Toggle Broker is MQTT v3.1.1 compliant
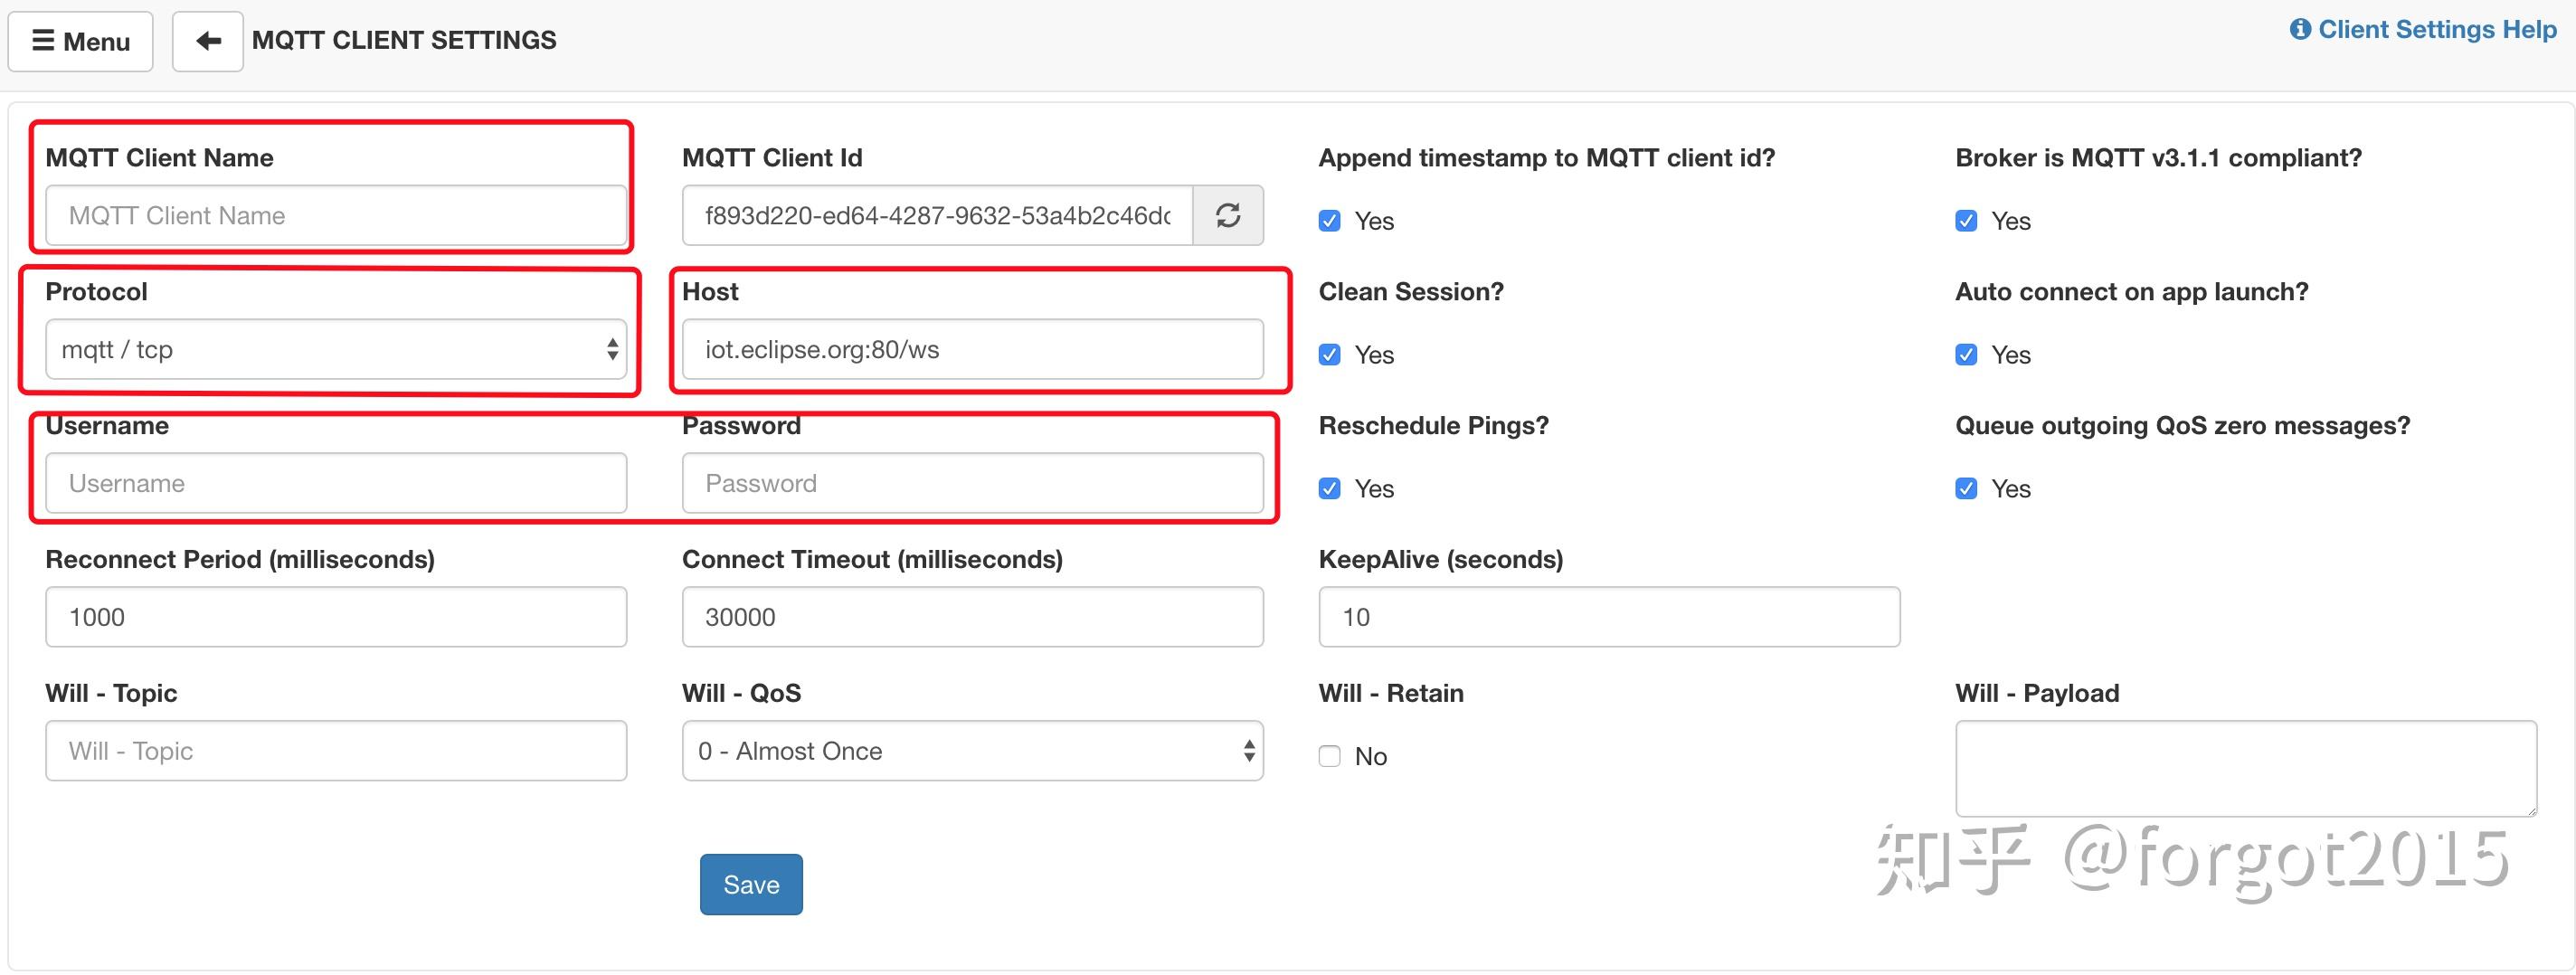Image resolution: width=2576 pixels, height=975 pixels. point(1966,220)
